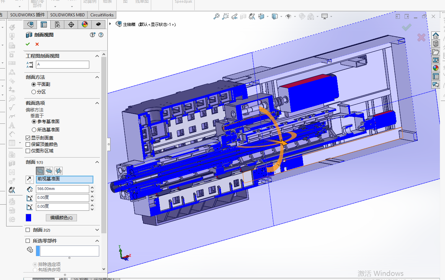The height and width of the screenshot is (280, 445).
Task: Select top plane section orientation button
Action: pyautogui.click(x=49, y=171)
